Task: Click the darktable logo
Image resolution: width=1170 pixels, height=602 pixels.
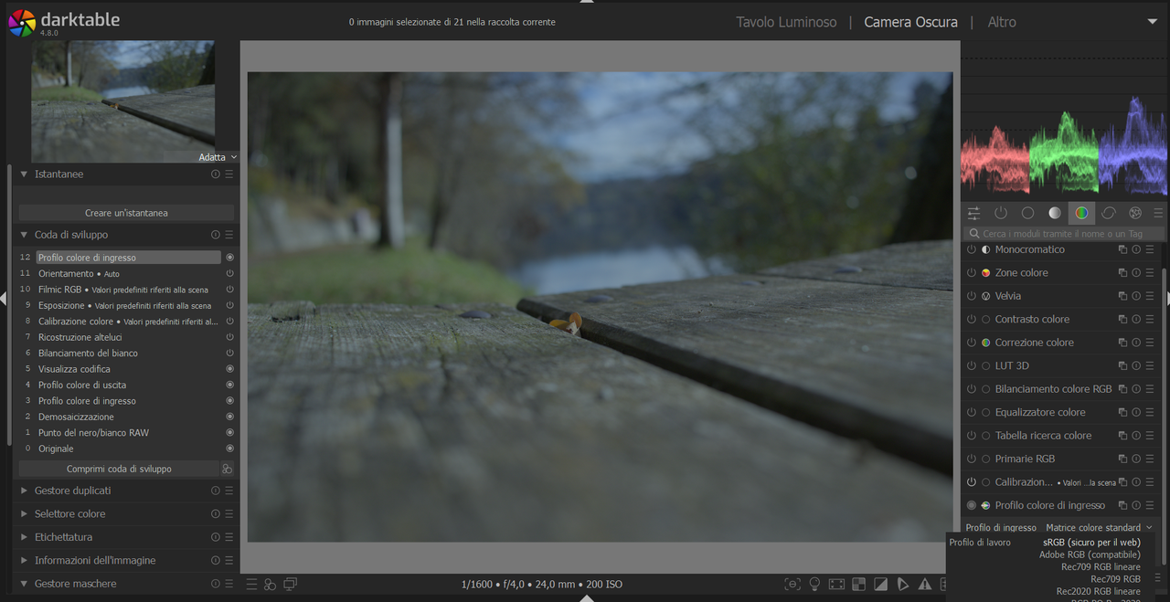Action: (x=22, y=22)
